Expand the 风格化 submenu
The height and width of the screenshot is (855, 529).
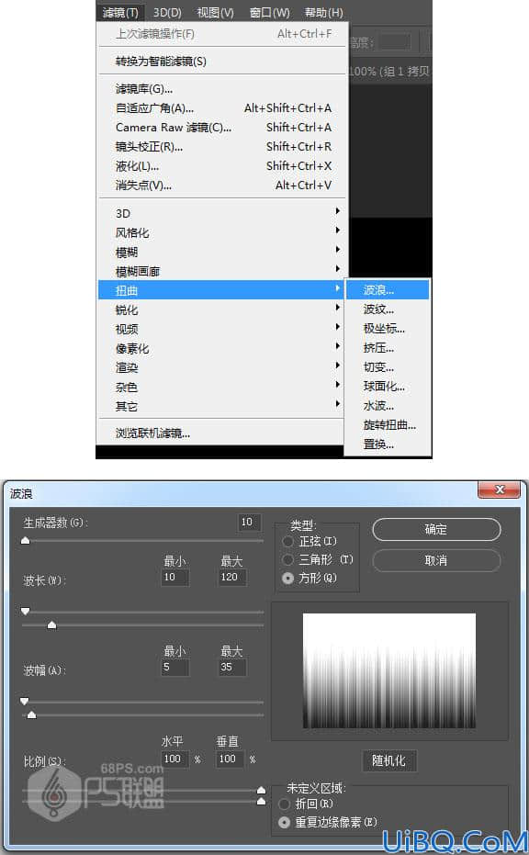click(222, 232)
